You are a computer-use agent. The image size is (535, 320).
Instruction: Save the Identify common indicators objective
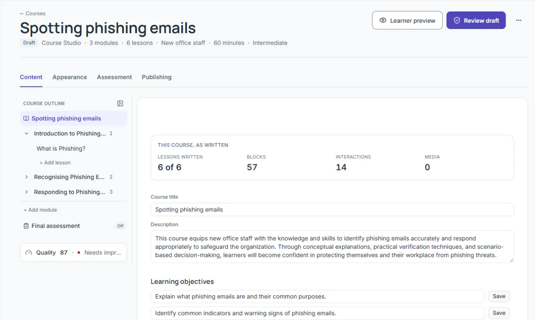tap(499, 313)
